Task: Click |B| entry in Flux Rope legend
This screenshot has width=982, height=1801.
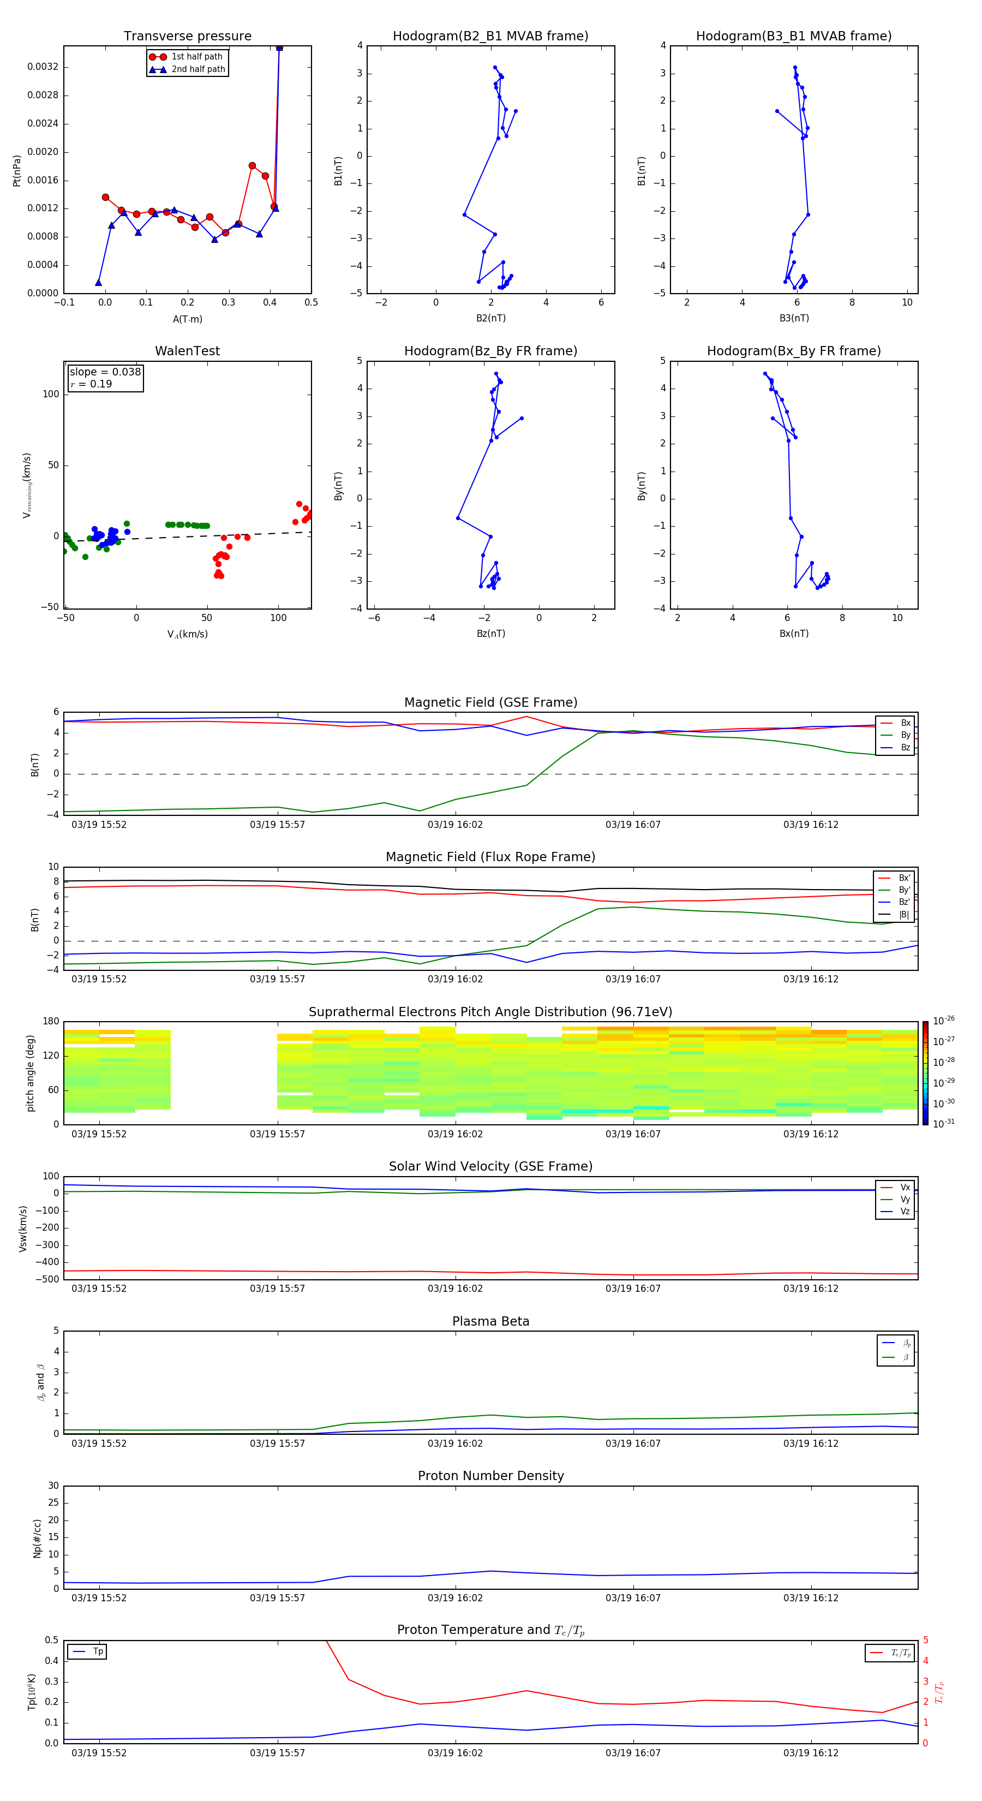Action: 894,915
